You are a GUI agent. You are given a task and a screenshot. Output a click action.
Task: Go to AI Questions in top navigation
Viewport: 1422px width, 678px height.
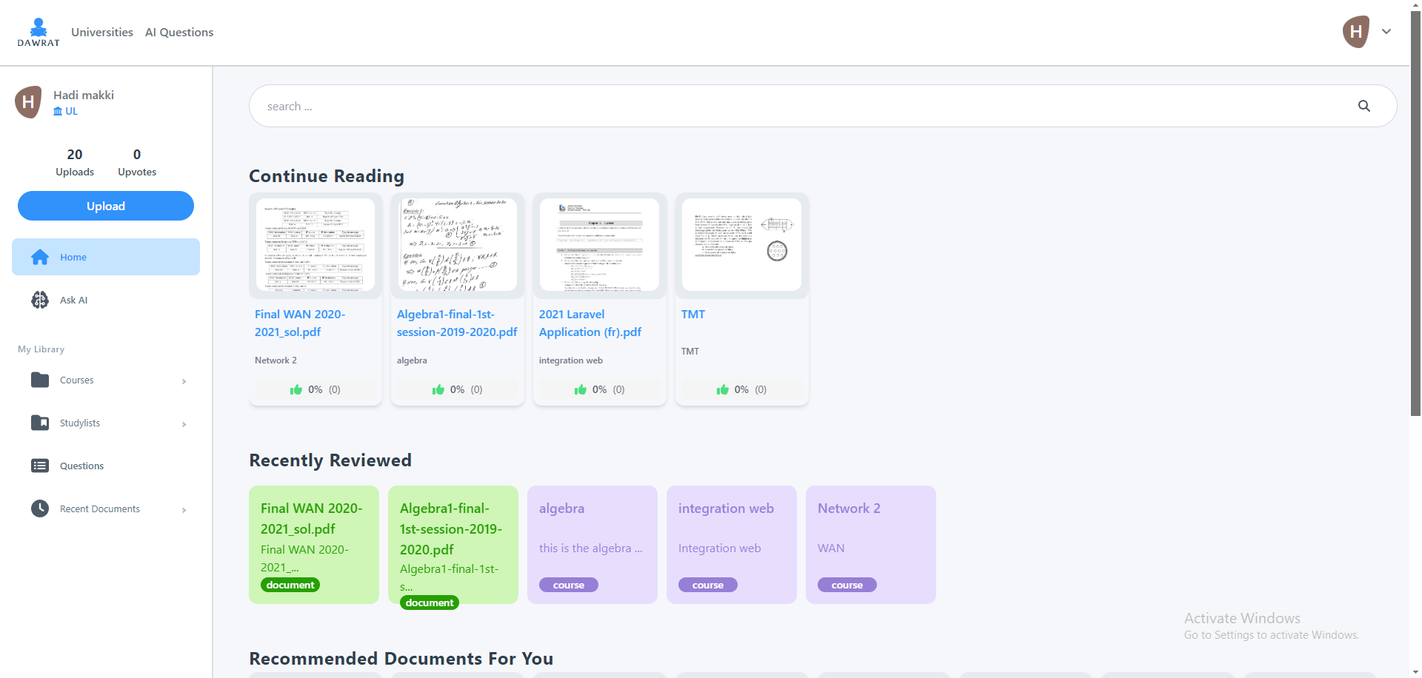pyautogui.click(x=179, y=33)
